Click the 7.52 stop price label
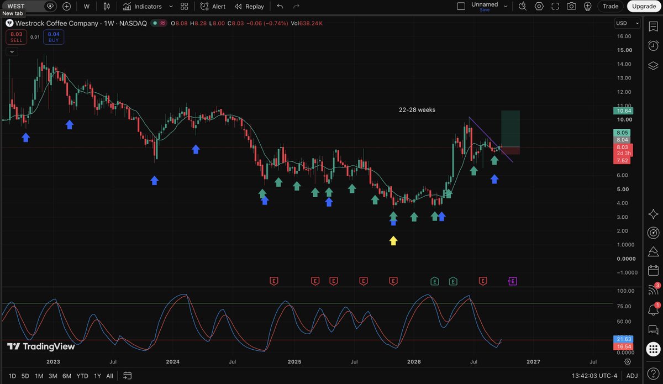 [x=622, y=160]
